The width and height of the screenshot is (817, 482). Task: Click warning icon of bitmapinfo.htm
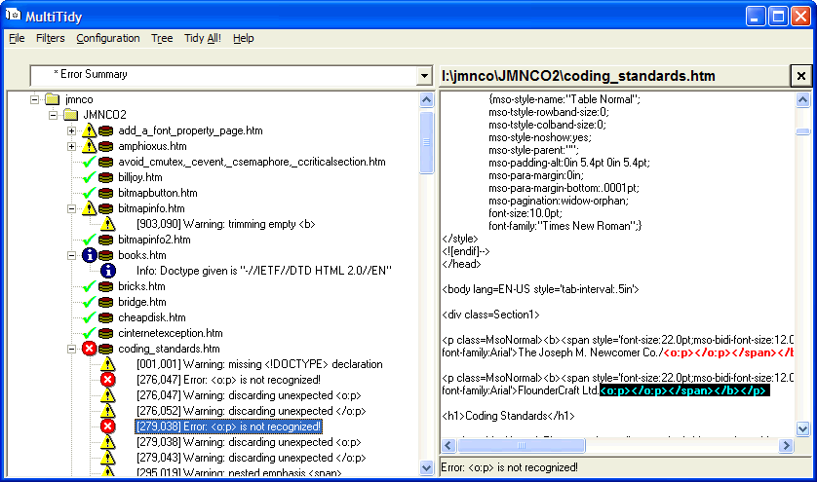[89, 208]
